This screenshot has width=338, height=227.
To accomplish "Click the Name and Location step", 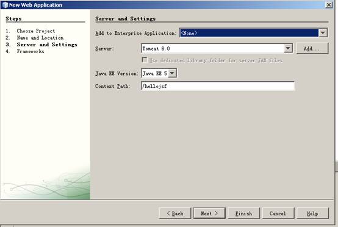I will [x=40, y=38].
